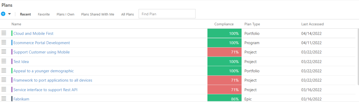Click the blue add plan plus icon

[x=3, y=14]
